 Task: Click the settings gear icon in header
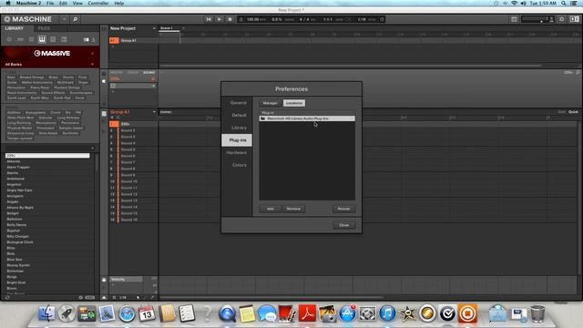tap(562, 19)
